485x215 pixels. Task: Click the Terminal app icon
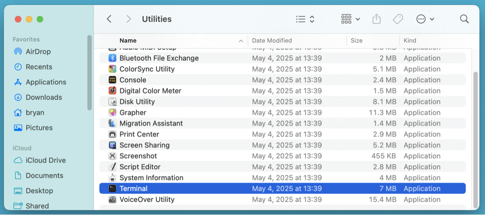tap(113, 188)
